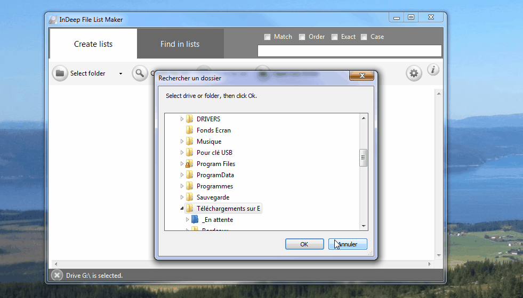Click the Programmes folder icon
Image resolution: width=523 pixels, height=298 pixels.
point(189,186)
